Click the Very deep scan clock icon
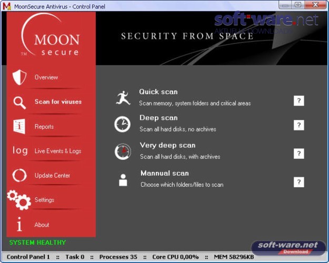 123,151
